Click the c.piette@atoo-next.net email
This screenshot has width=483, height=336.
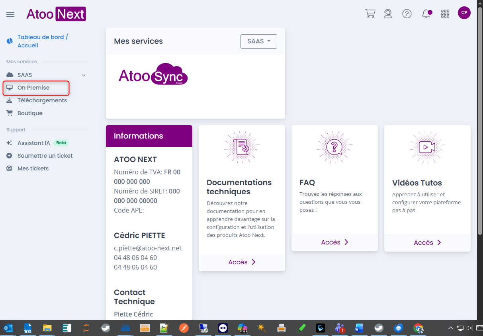coord(148,248)
